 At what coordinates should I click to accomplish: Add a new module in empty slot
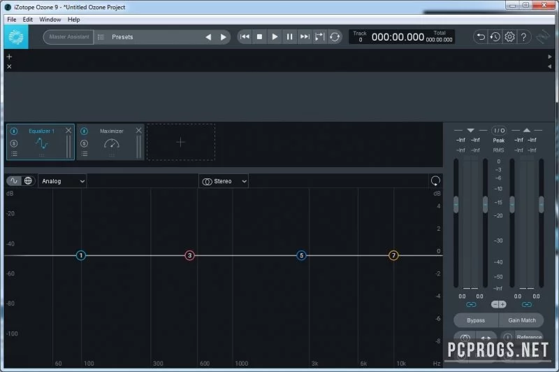pos(181,143)
